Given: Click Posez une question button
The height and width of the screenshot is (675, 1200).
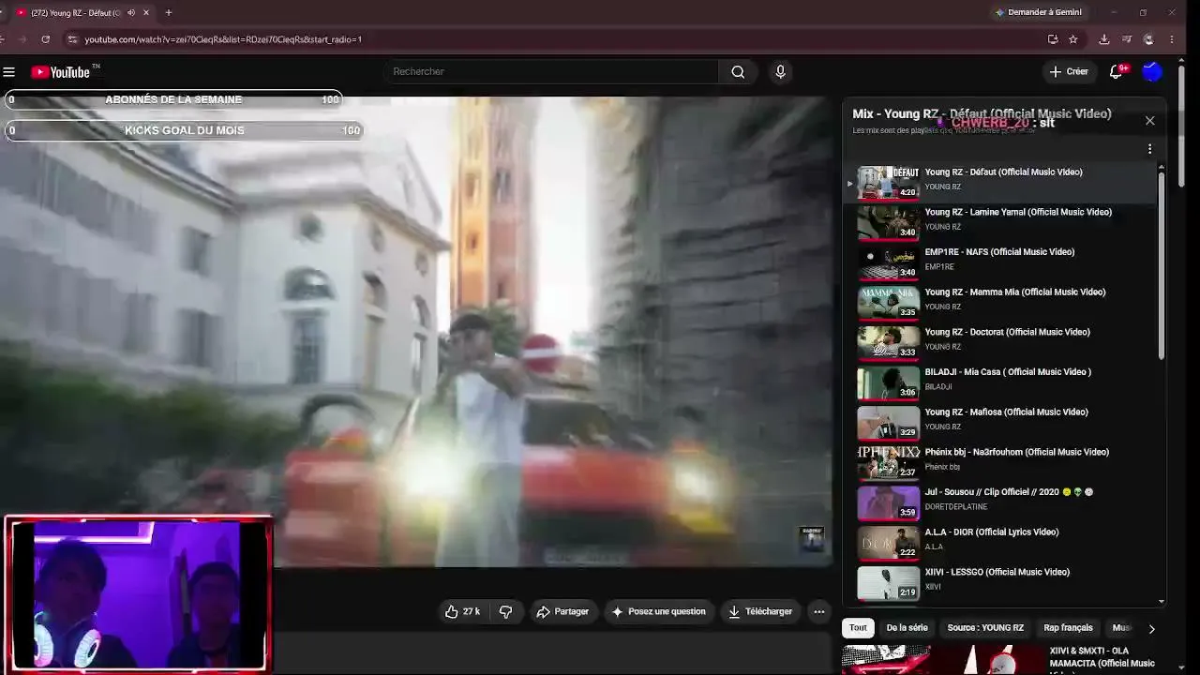Looking at the screenshot, I should coord(659,611).
